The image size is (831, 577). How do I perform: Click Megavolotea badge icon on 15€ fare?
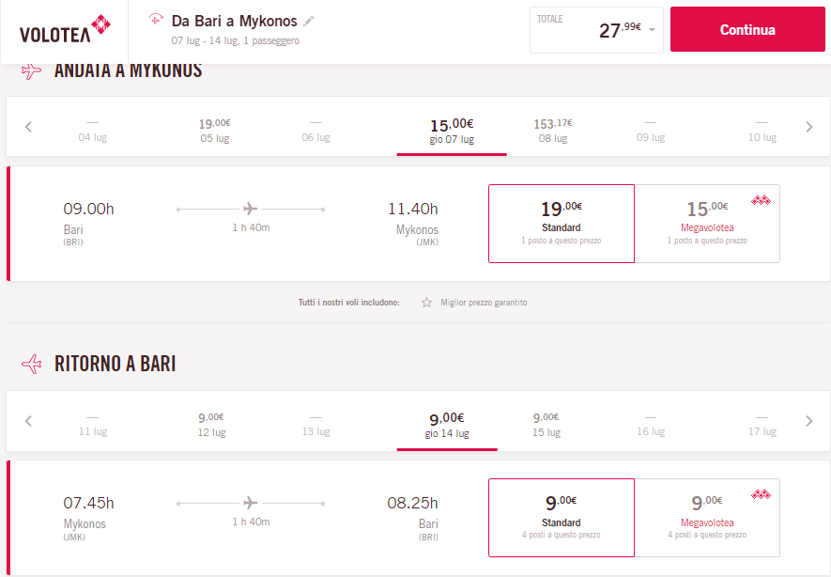pyautogui.click(x=761, y=199)
